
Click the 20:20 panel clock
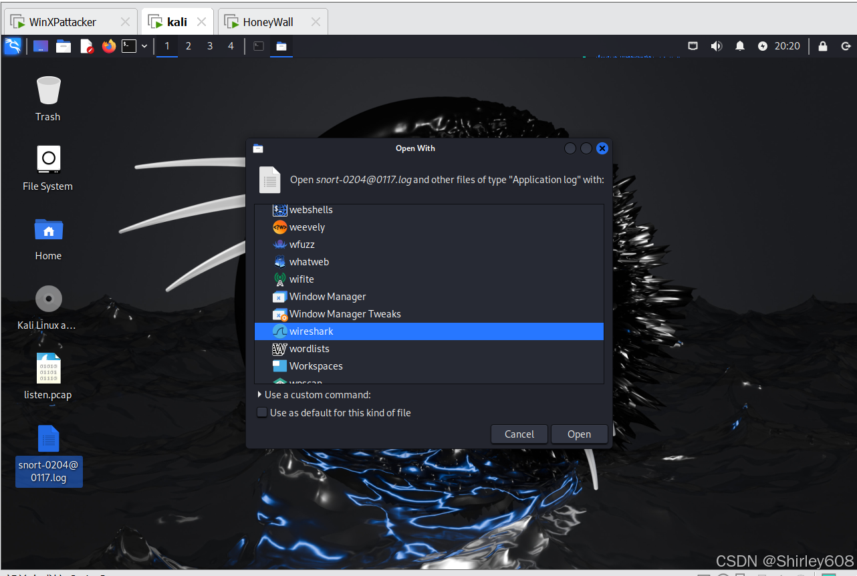click(x=787, y=46)
